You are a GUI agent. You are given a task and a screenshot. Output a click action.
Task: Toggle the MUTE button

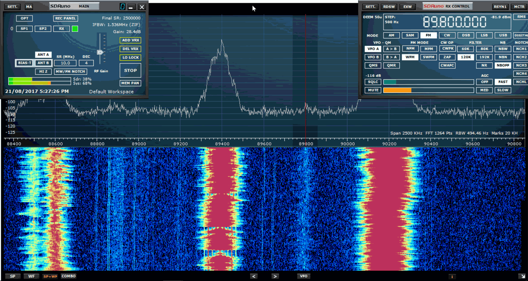373,90
